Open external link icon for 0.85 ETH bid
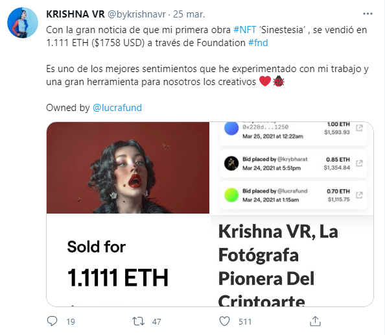Image resolution: width=385 pixels, height=335 pixels. (x=359, y=163)
